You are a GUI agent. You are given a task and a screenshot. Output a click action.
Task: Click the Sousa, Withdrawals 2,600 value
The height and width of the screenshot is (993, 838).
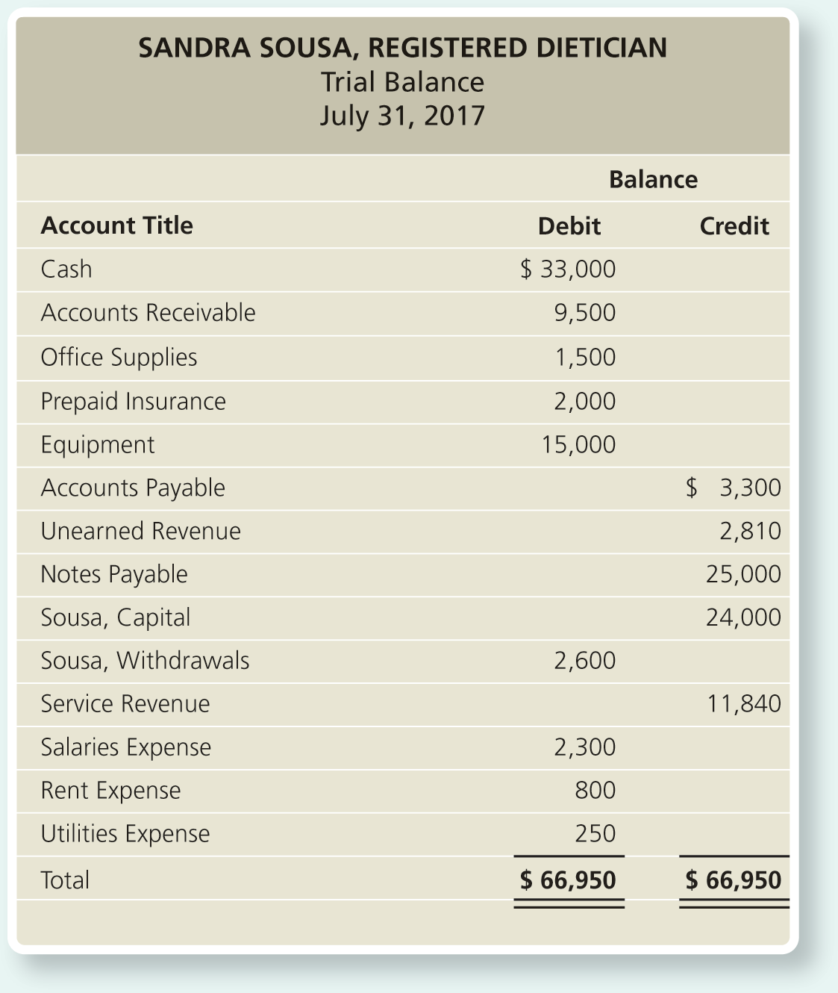coord(585,661)
